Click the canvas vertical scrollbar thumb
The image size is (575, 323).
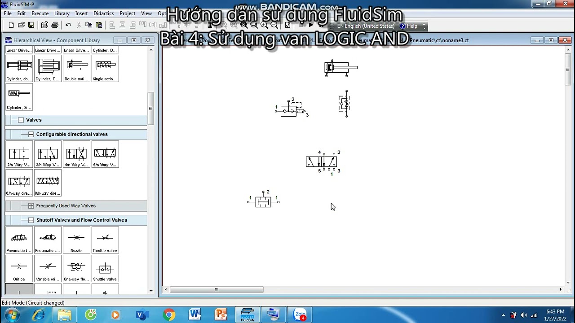[x=568, y=69]
